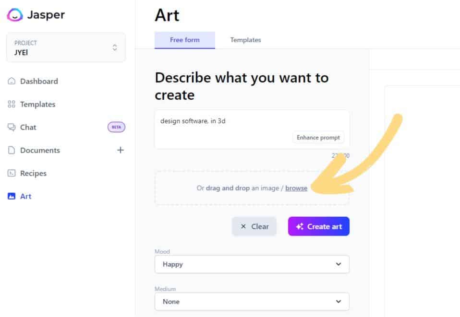Add new document with plus icon
This screenshot has height=317, width=460.
(x=120, y=150)
